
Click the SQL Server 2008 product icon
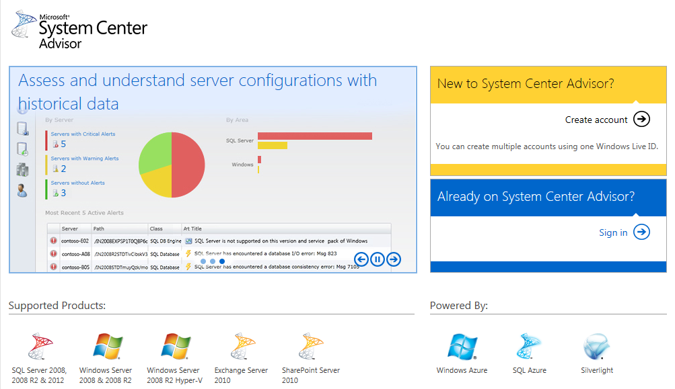click(x=39, y=347)
